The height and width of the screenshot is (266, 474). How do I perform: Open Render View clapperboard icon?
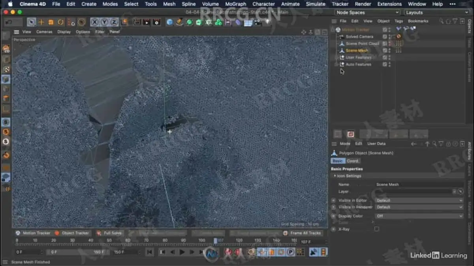[x=137, y=22]
